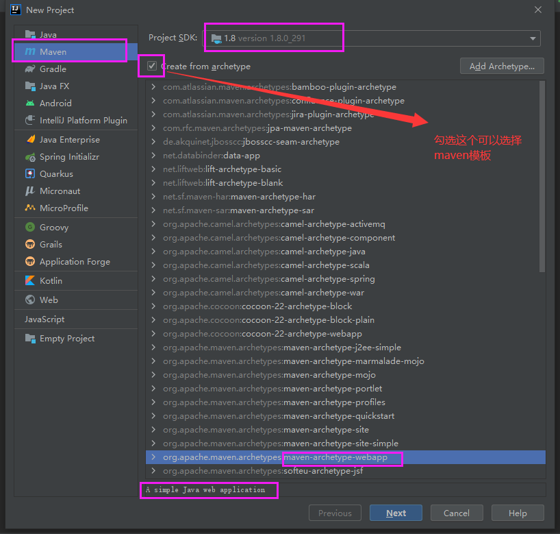Click the Android robot icon

[30, 104]
